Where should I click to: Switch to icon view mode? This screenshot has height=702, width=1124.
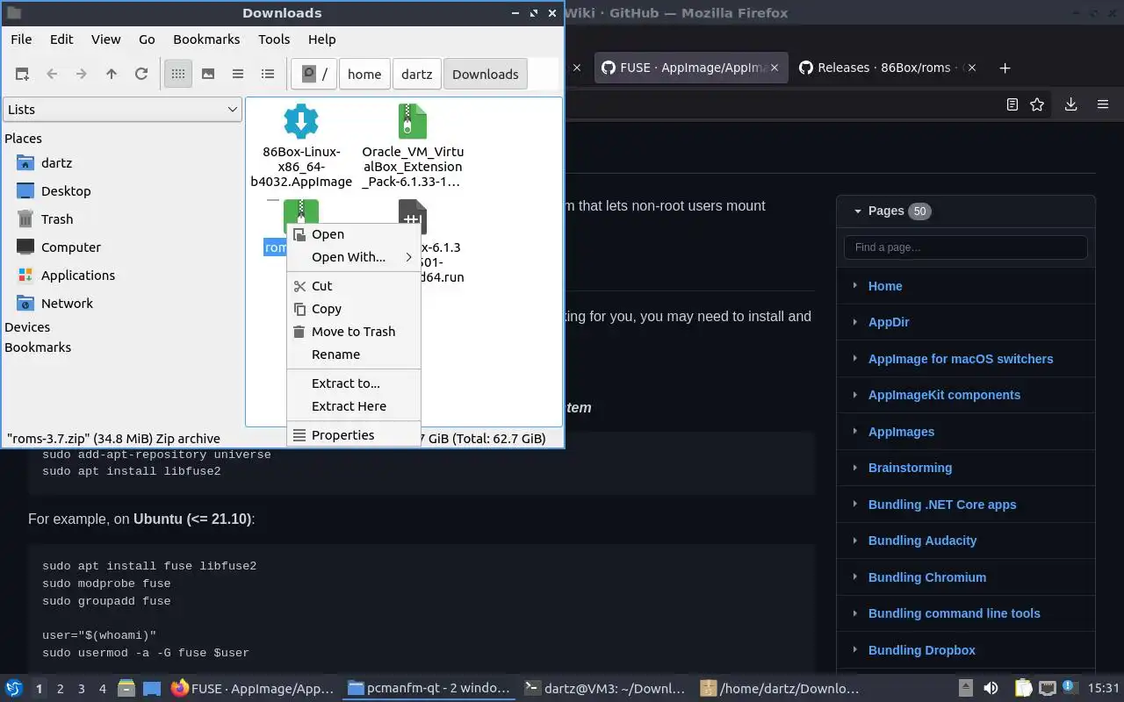pyautogui.click(x=178, y=75)
